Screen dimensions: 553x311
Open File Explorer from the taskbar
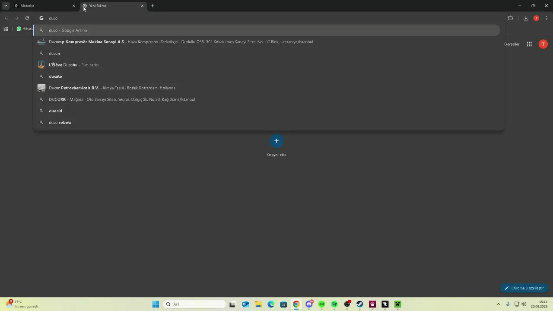pos(258,304)
